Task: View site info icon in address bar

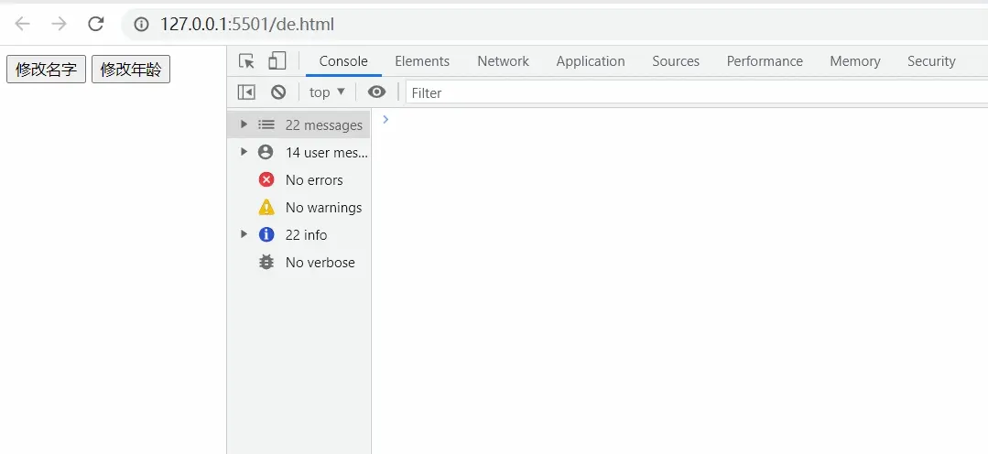Action: click(x=141, y=25)
